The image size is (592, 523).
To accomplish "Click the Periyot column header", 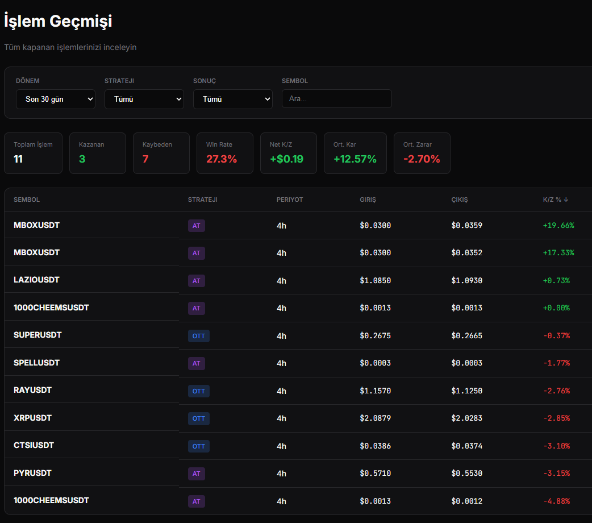I will click(290, 200).
